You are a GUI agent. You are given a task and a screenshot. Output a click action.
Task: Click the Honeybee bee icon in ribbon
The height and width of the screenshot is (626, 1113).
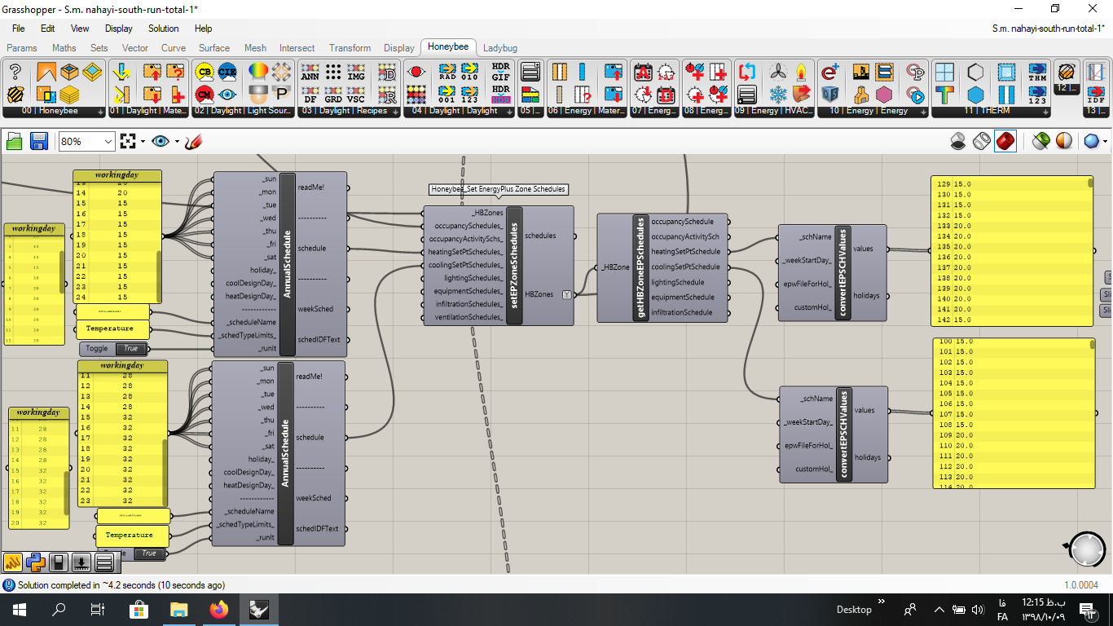[15, 94]
